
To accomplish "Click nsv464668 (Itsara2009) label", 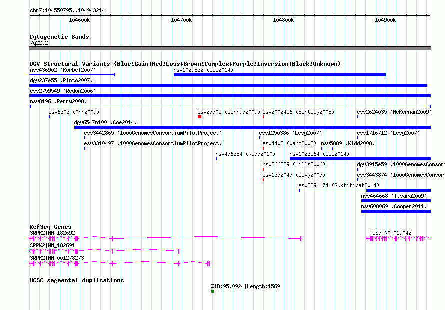I will [x=394, y=196].
